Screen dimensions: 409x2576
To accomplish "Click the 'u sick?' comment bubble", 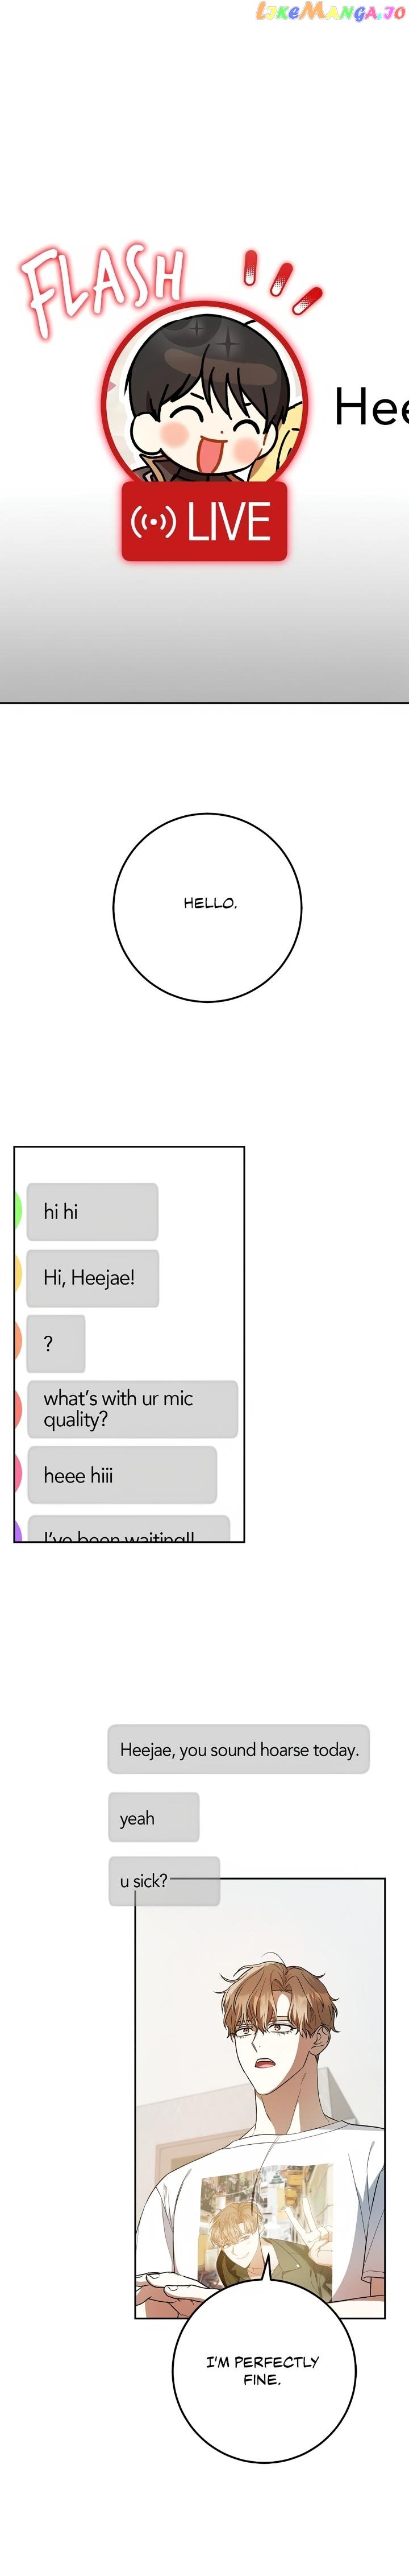I will pos(164,1880).
